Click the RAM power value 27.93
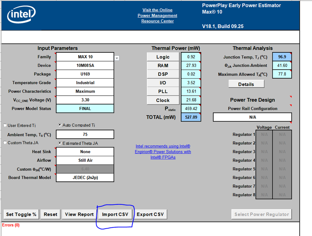 click(x=191, y=65)
